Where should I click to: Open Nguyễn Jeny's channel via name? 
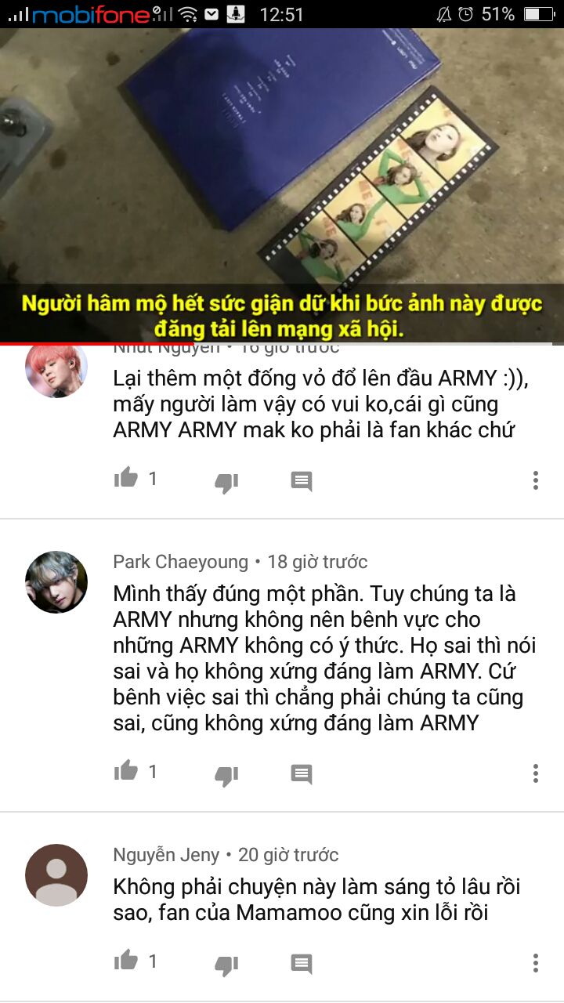(x=166, y=855)
